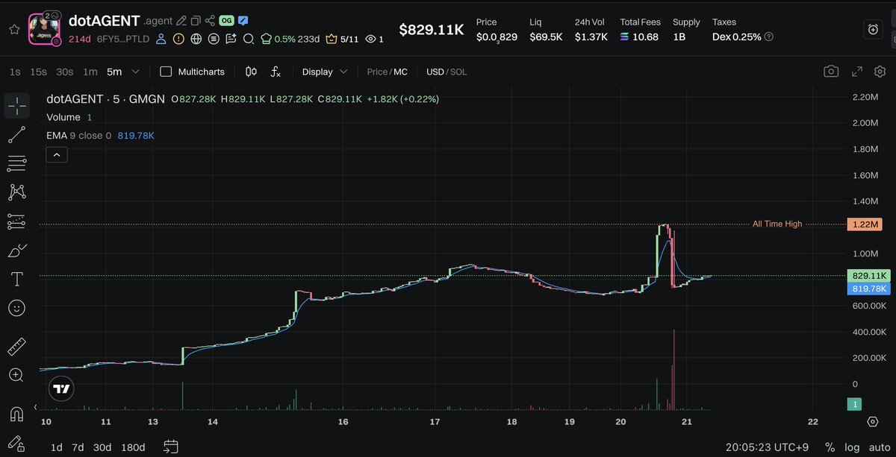Set a price alert with the alarm icon
The width and height of the screenshot is (896, 457).
coord(873,30)
